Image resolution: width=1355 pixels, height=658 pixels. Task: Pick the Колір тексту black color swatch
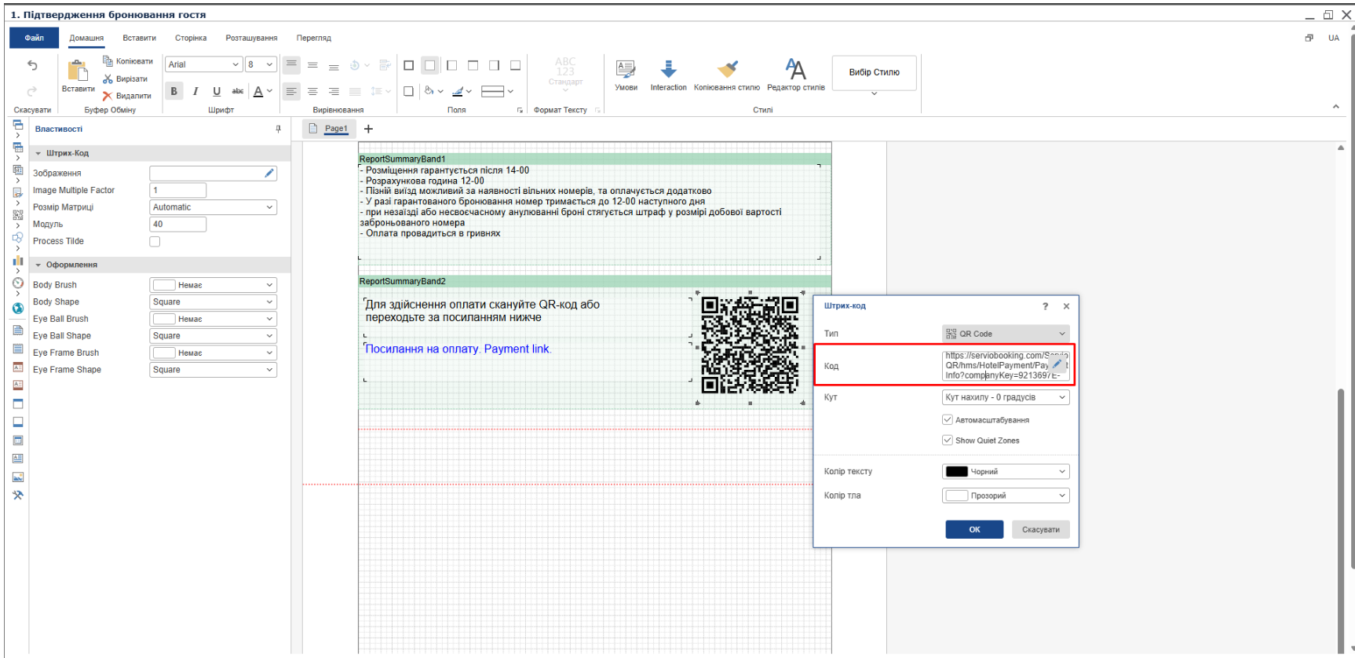[956, 472]
